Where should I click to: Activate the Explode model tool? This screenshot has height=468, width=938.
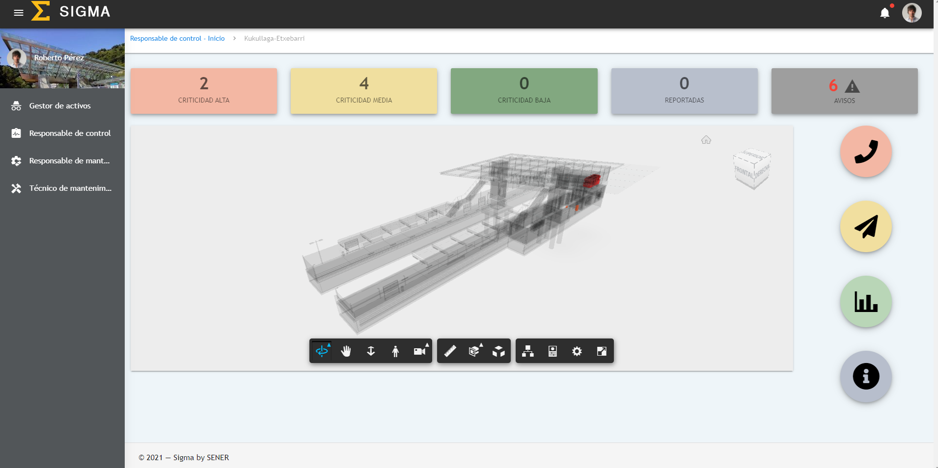pos(498,351)
